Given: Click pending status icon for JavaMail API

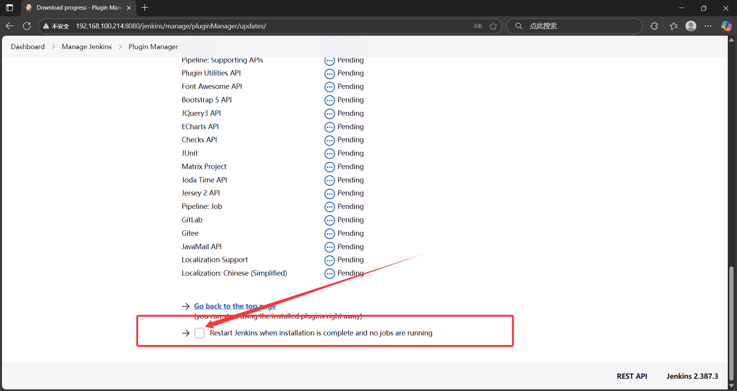Looking at the screenshot, I should pos(329,247).
